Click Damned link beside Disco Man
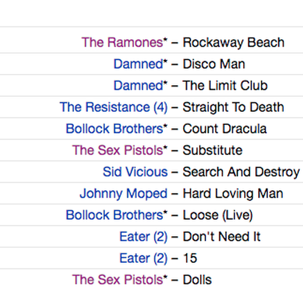 pos(138,64)
